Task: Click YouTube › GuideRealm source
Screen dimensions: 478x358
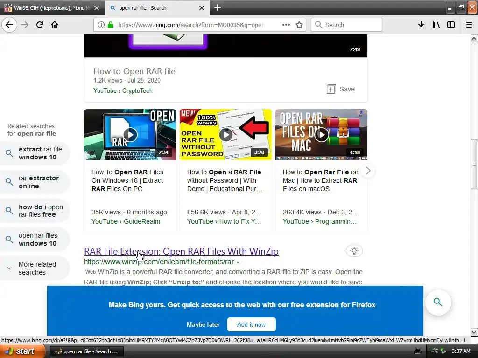Action: pos(126,221)
